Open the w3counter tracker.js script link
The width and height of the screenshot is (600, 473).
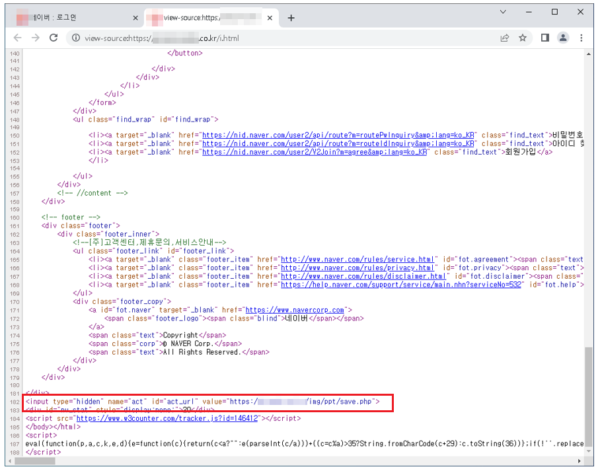[167, 418]
